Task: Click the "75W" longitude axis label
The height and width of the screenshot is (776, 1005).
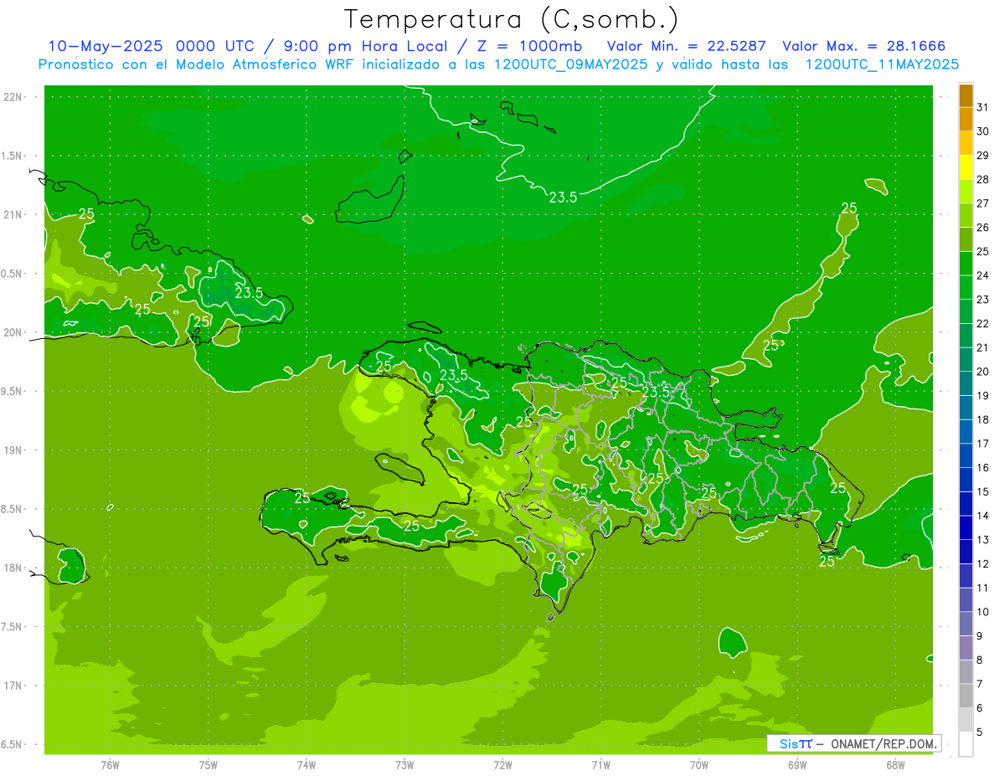Action: coord(209,765)
